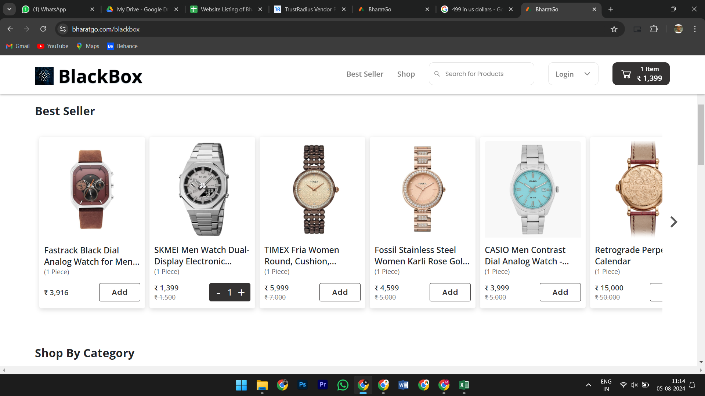
Task: Bookmark this page with the star icon
Action: [614, 29]
